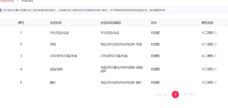Click help icon beside 小二授权 in 节庆用品/礼品 row
The image size is (228, 108).
(215, 33)
